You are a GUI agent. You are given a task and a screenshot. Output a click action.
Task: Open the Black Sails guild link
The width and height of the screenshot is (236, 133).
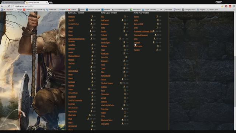(105, 54)
